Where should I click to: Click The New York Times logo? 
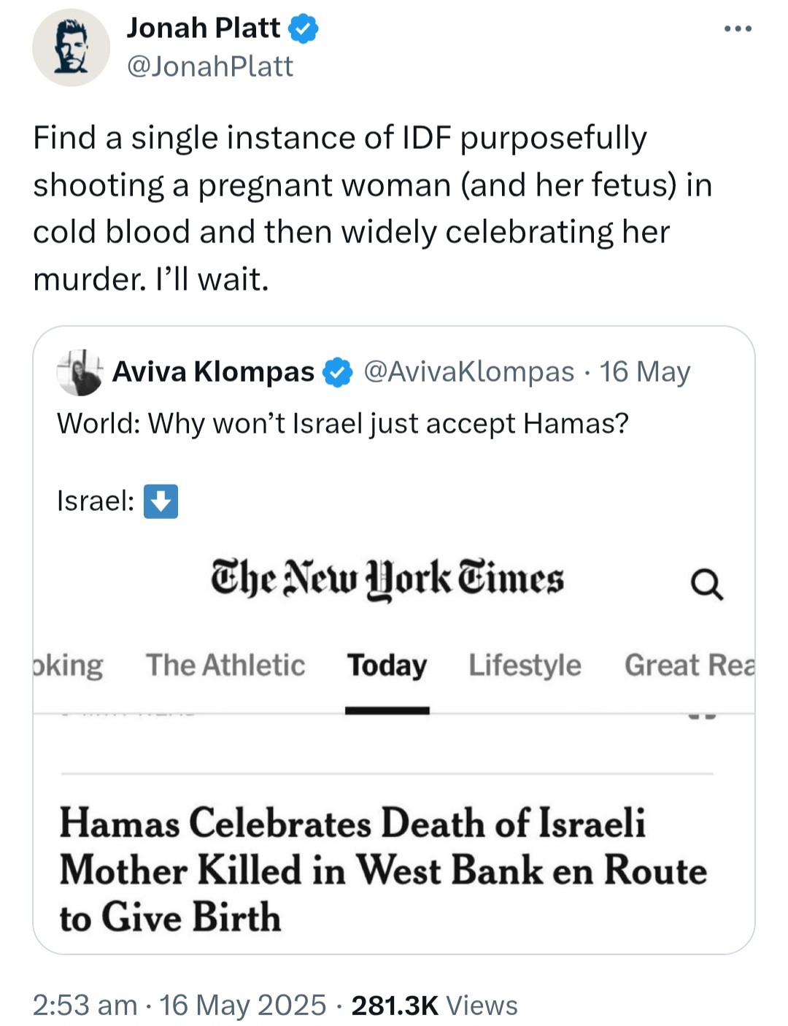pos(387,579)
